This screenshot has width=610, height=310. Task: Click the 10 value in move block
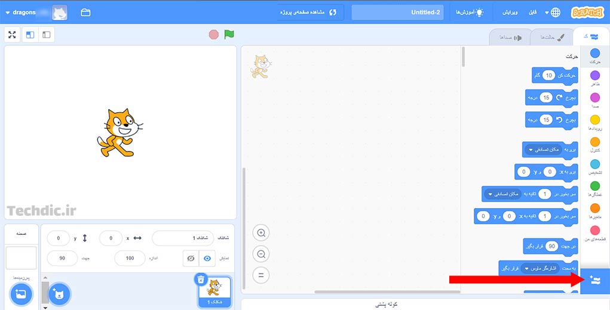coord(549,75)
